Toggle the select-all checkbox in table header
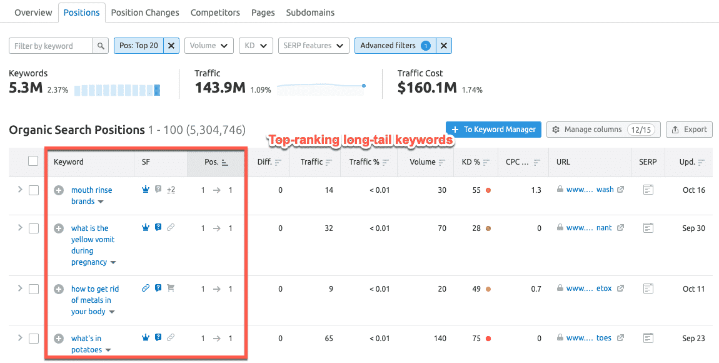The image size is (719, 363). [33, 161]
